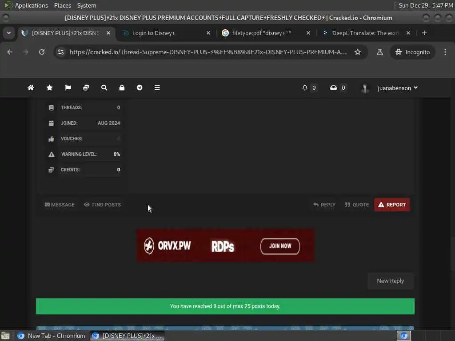Viewport: 455px width, 341px height.
Task: Send a MESSAGE to the poster
Action: pyautogui.click(x=60, y=205)
